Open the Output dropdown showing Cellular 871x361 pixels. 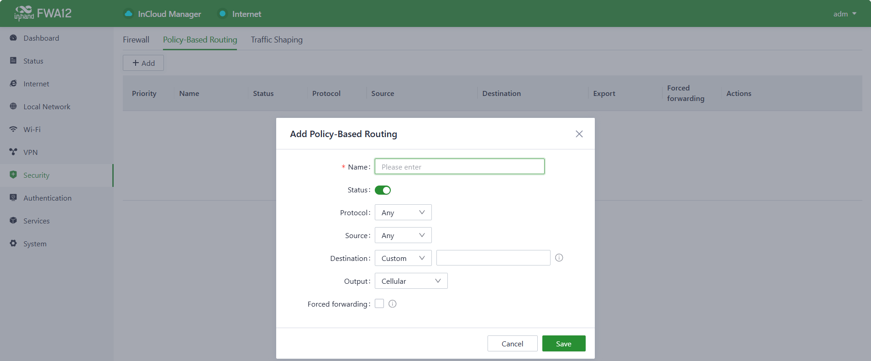coord(411,281)
